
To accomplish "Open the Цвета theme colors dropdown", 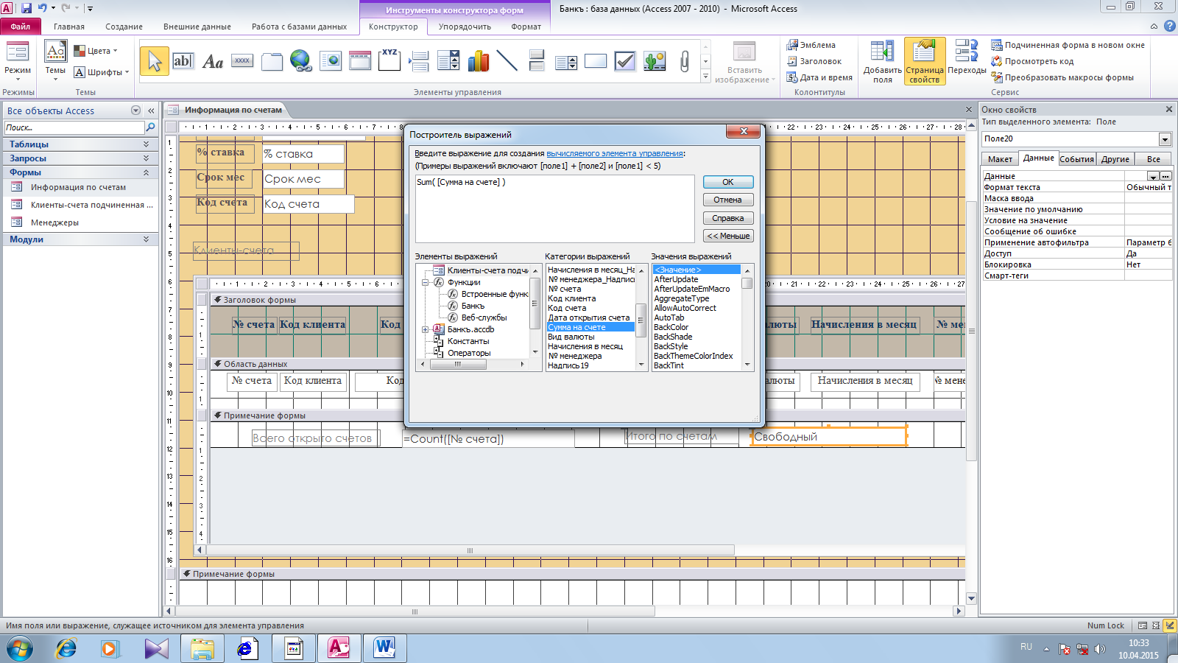I will (96, 51).
